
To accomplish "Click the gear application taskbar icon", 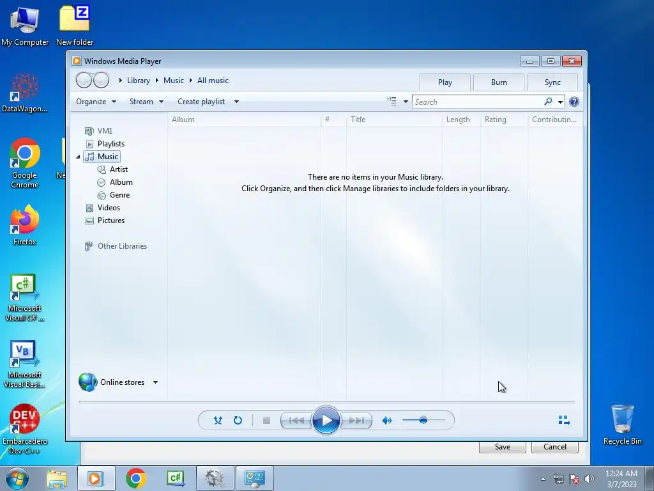I will point(215,478).
